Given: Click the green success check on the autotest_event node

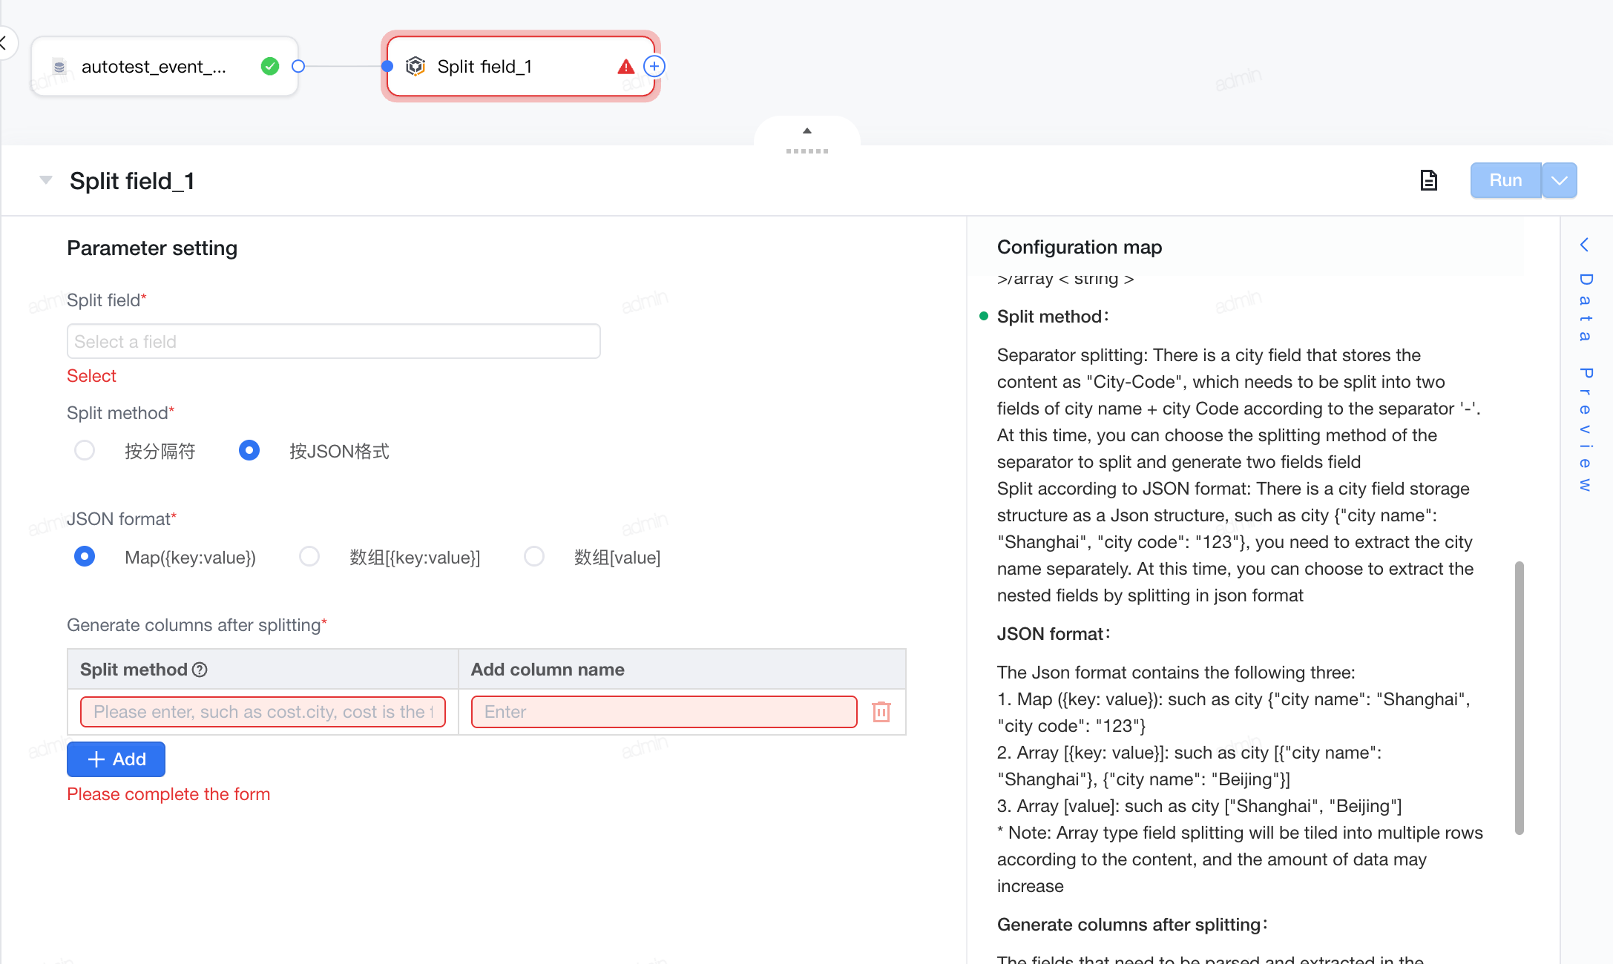Looking at the screenshot, I should tap(270, 67).
